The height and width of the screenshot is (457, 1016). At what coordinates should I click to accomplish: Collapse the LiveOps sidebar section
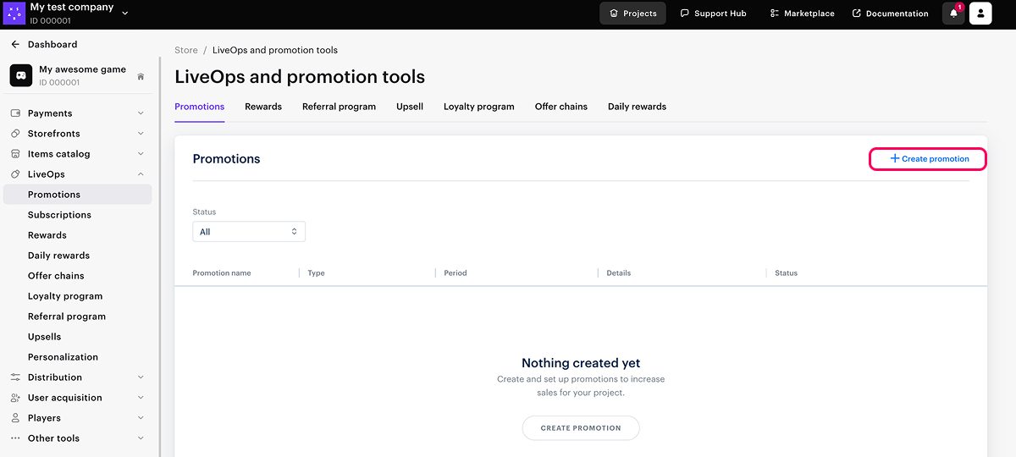(141, 174)
